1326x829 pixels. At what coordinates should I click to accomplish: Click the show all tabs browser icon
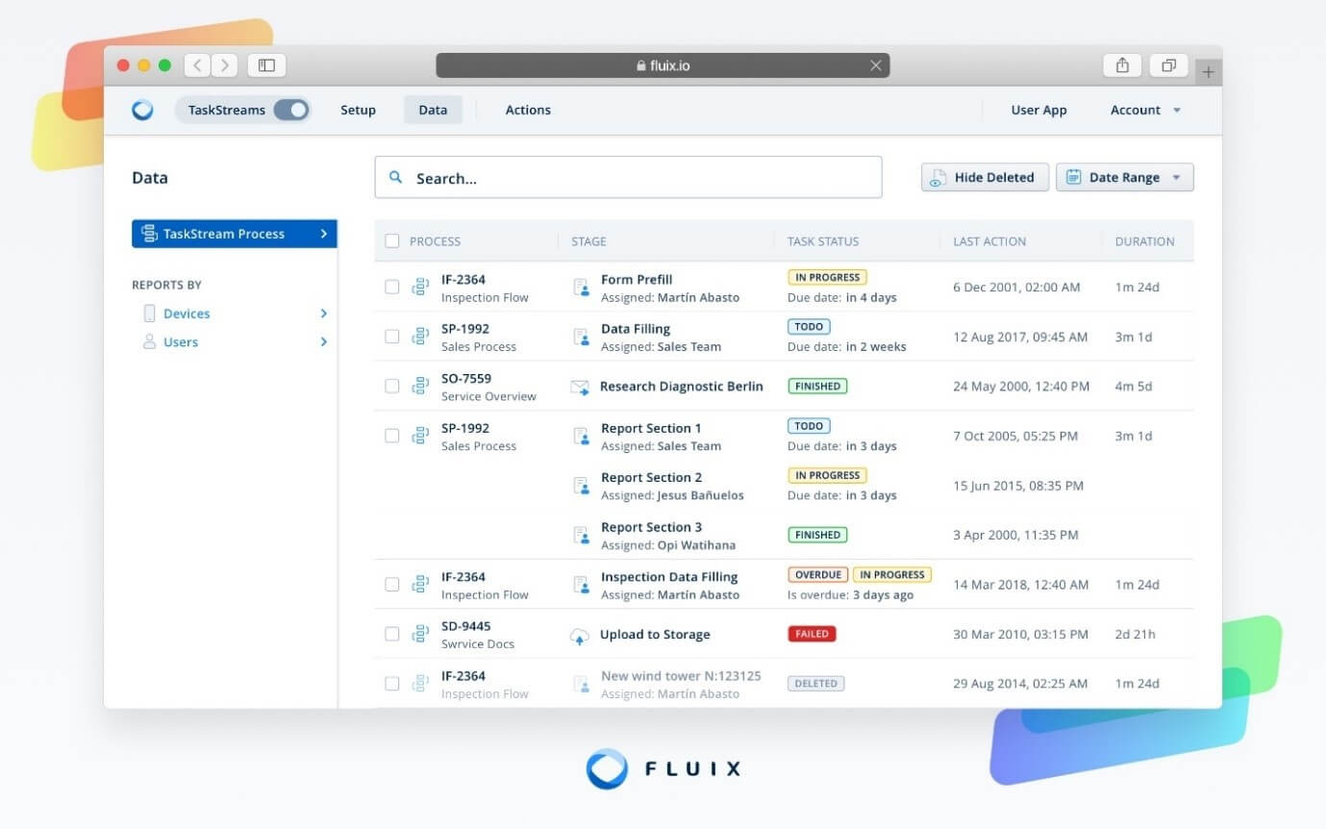point(1168,65)
